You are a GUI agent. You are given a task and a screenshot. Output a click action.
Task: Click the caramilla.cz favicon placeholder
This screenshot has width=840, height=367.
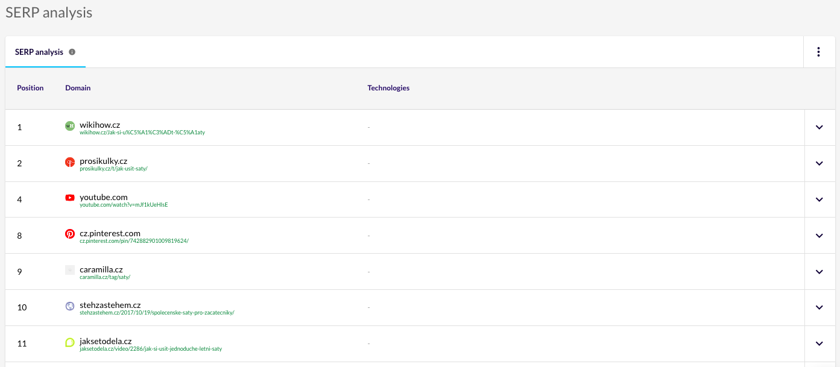[x=70, y=270]
